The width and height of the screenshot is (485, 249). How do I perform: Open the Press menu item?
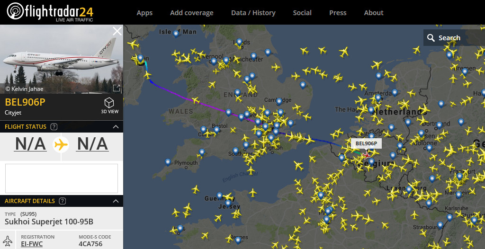pos(338,13)
